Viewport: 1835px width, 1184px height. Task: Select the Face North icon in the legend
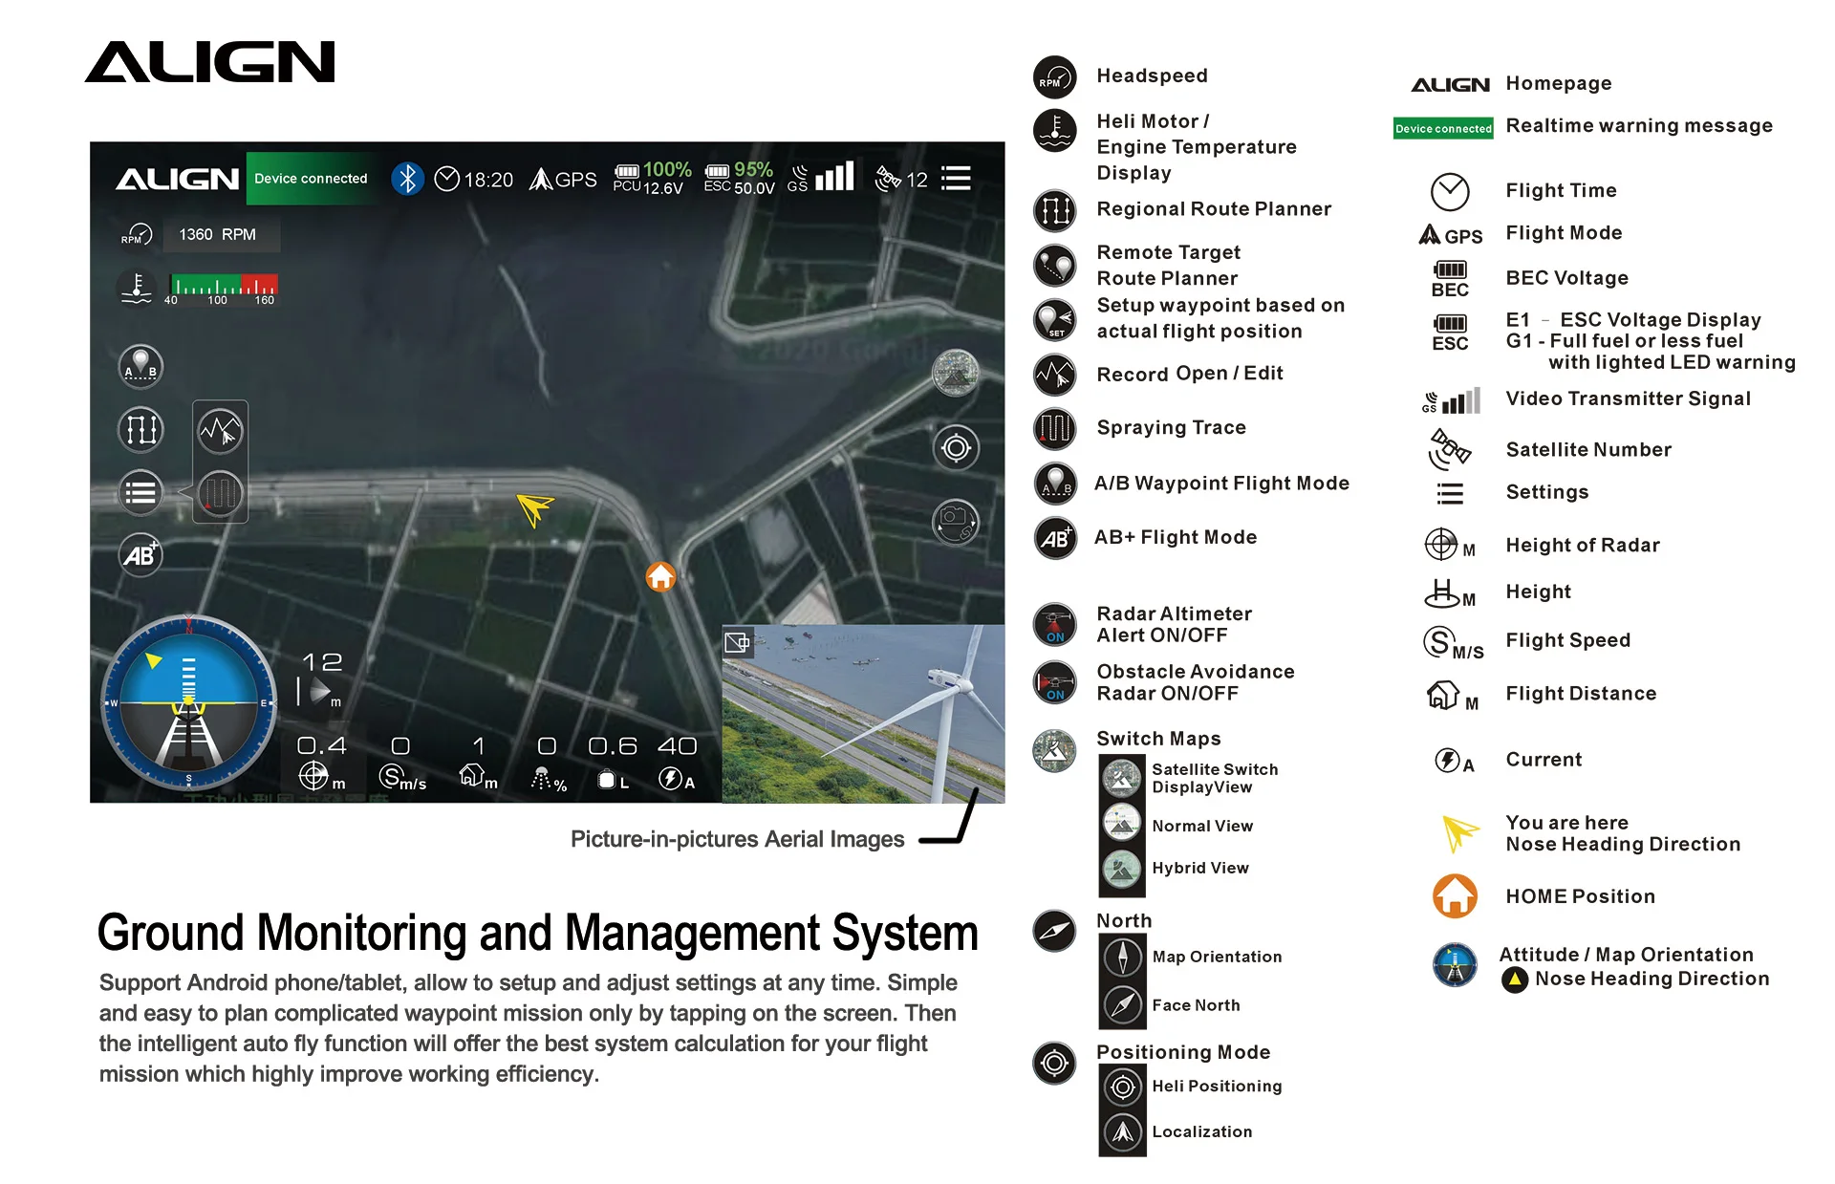pyautogui.click(x=1123, y=1004)
